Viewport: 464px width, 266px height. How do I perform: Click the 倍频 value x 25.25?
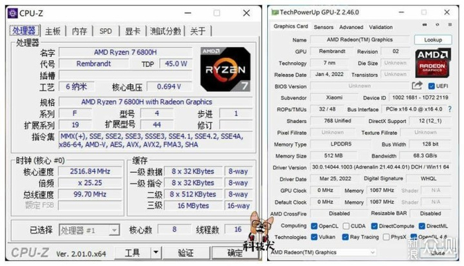90,183
